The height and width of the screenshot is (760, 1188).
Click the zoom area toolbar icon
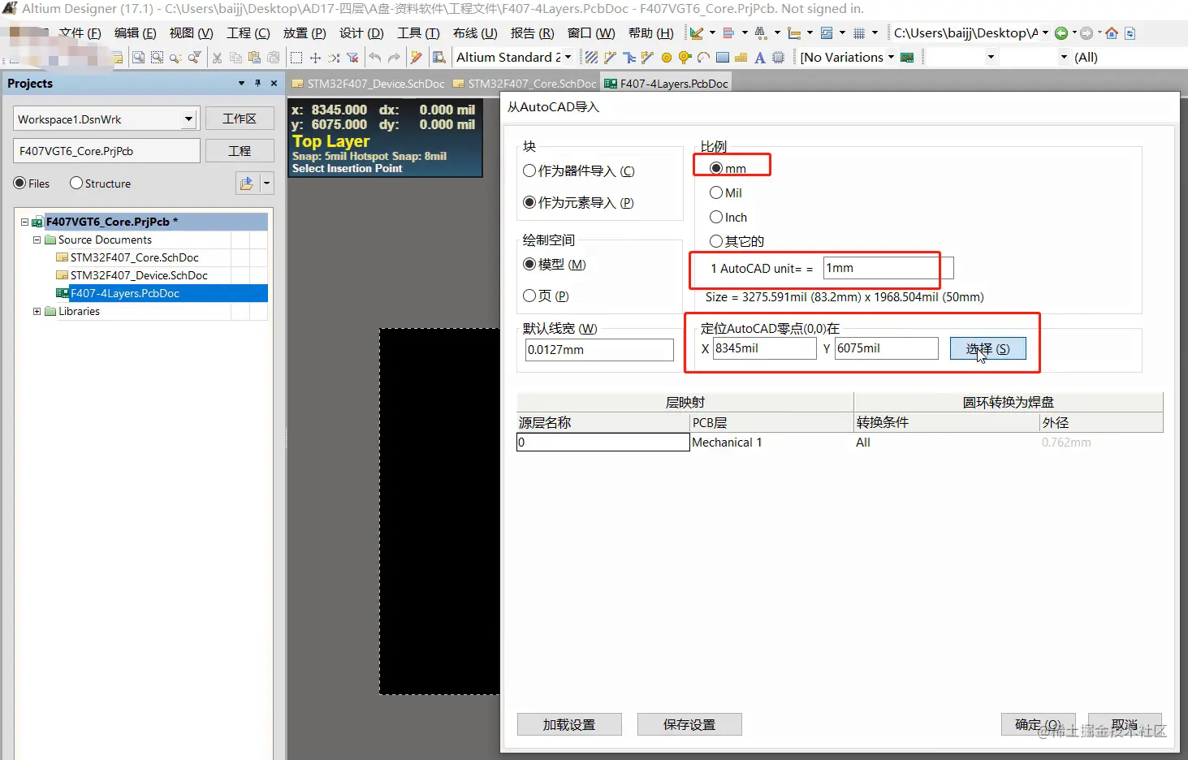[157, 58]
